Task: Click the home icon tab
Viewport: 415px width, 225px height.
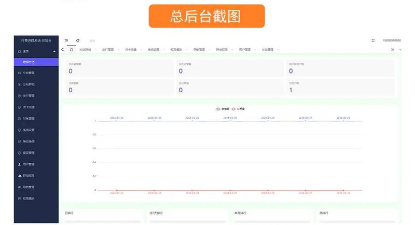Action: click(x=72, y=49)
